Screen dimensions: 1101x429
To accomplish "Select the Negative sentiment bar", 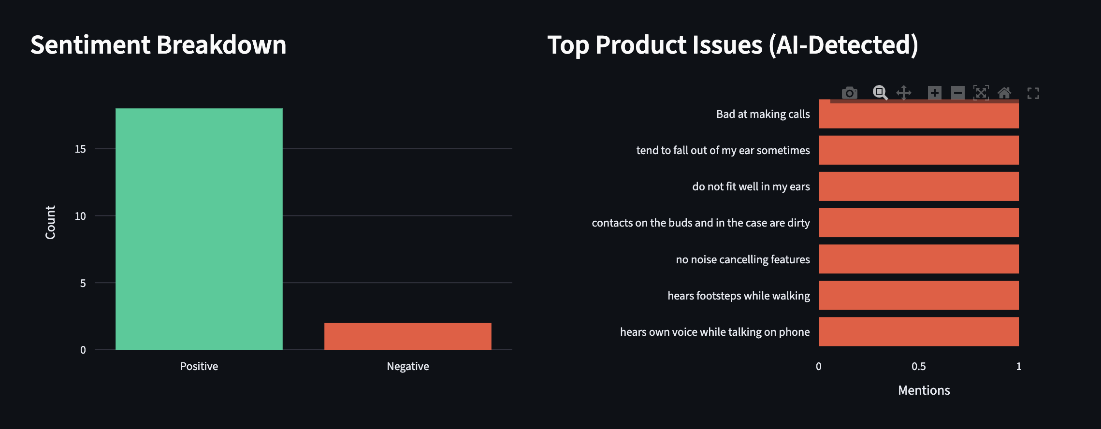I will 407,336.
